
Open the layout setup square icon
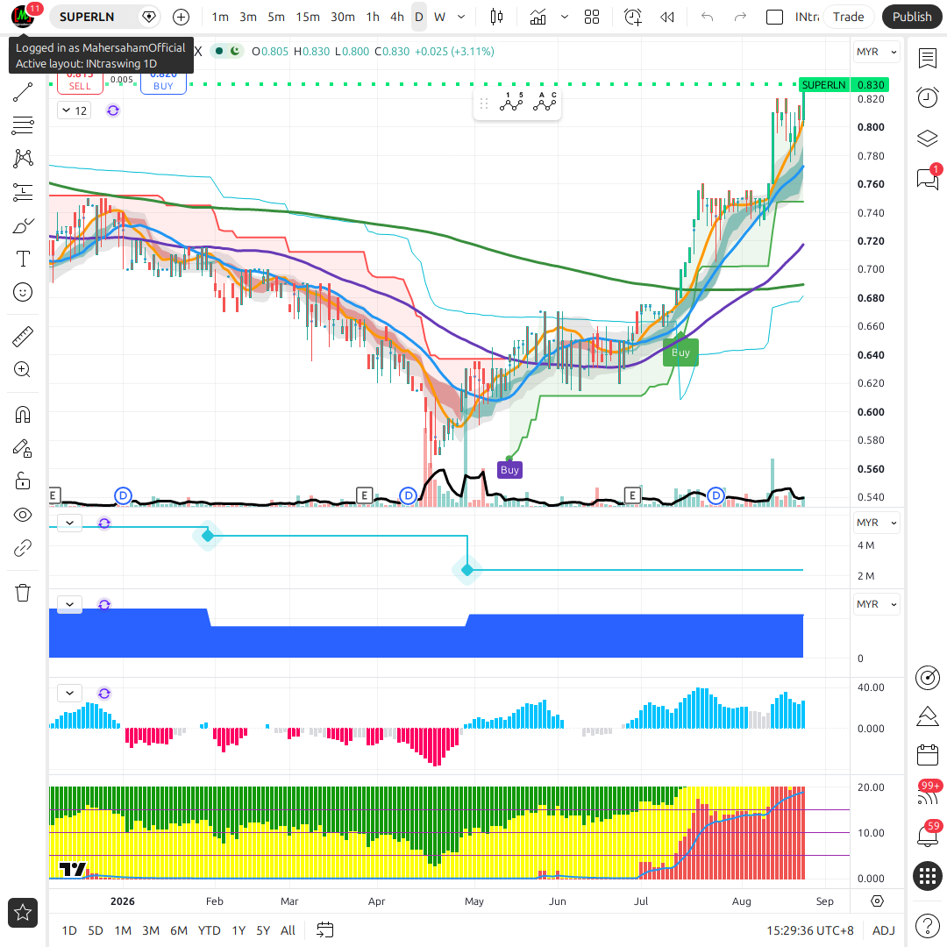click(x=774, y=17)
